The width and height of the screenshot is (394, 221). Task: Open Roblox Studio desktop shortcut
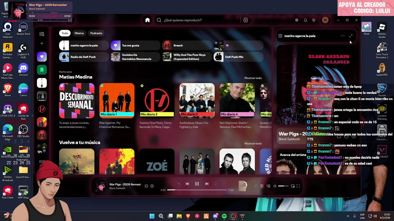click(x=382, y=31)
